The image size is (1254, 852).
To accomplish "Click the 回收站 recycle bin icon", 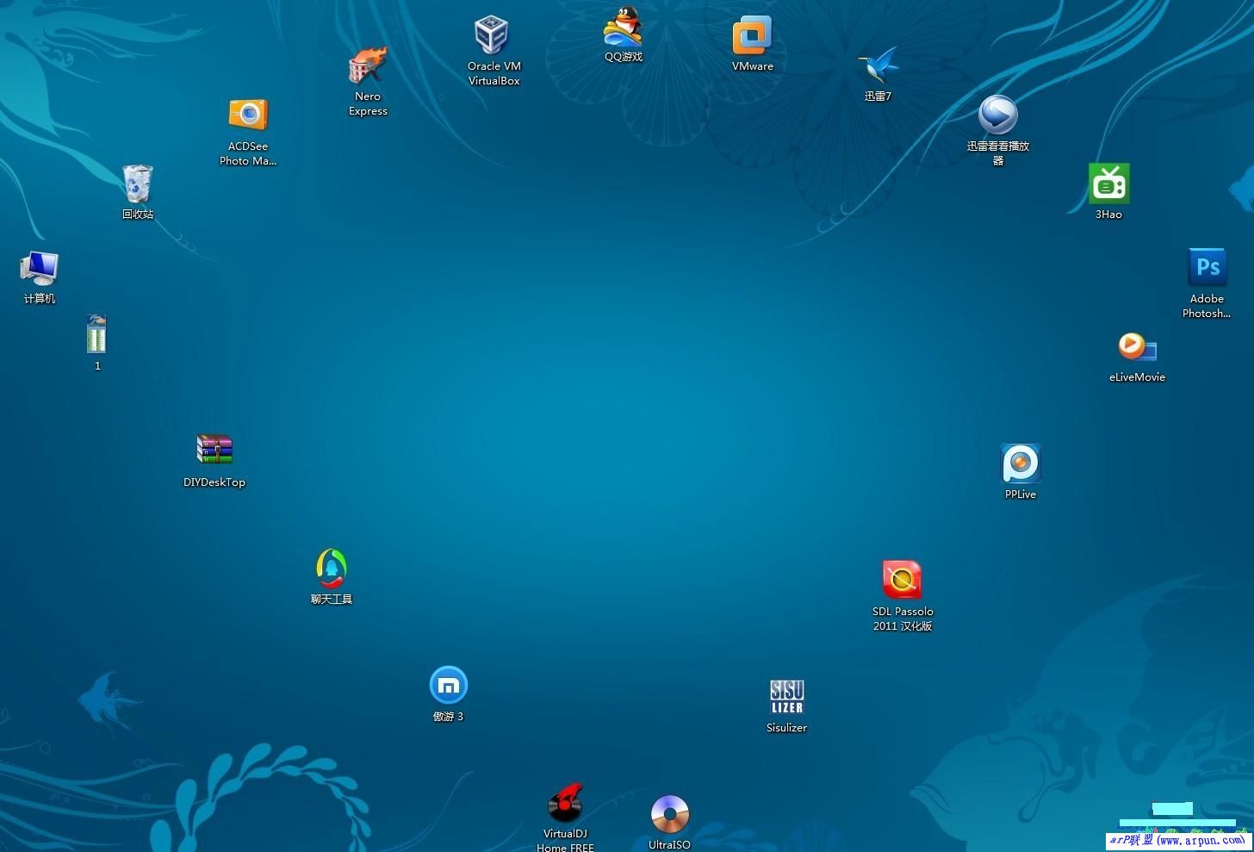I will pos(138,184).
